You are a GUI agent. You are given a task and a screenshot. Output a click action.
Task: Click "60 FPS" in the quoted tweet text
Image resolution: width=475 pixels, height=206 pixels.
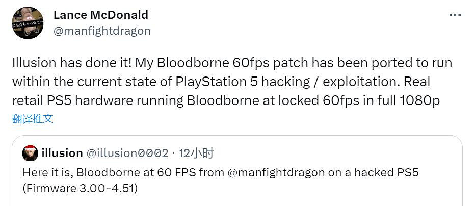[x=173, y=172]
